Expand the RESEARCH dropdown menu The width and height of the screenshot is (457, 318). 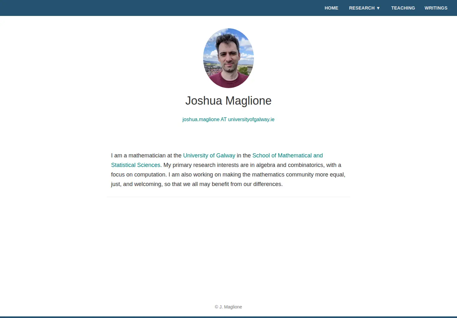click(x=364, y=8)
